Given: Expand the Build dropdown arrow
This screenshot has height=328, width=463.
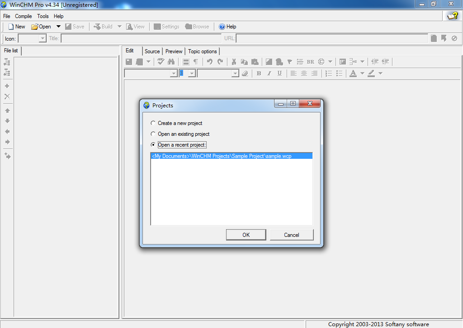Looking at the screenshot, I should 119,27.
